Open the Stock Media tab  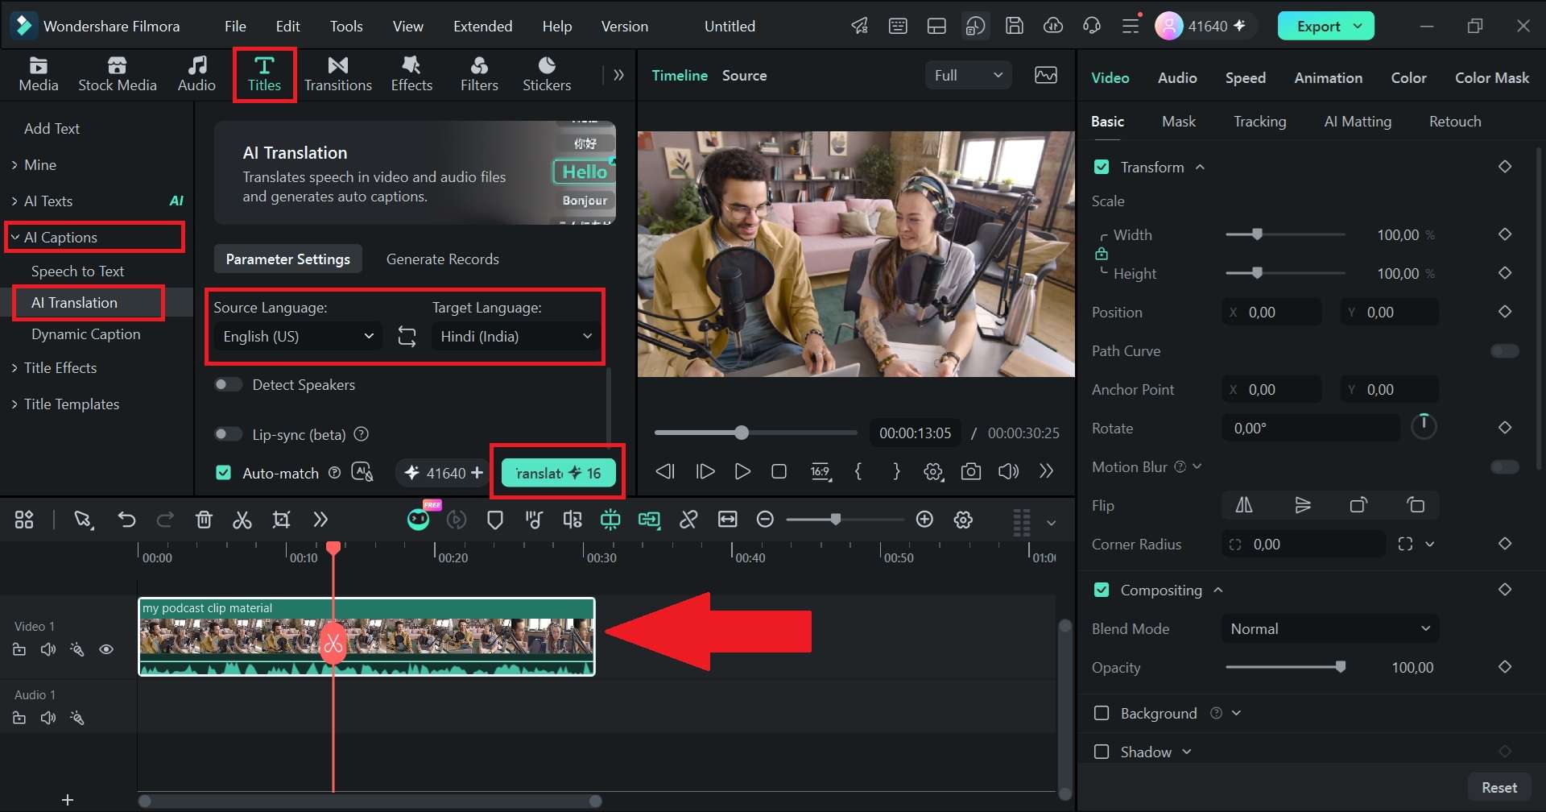tap(118, 74)
